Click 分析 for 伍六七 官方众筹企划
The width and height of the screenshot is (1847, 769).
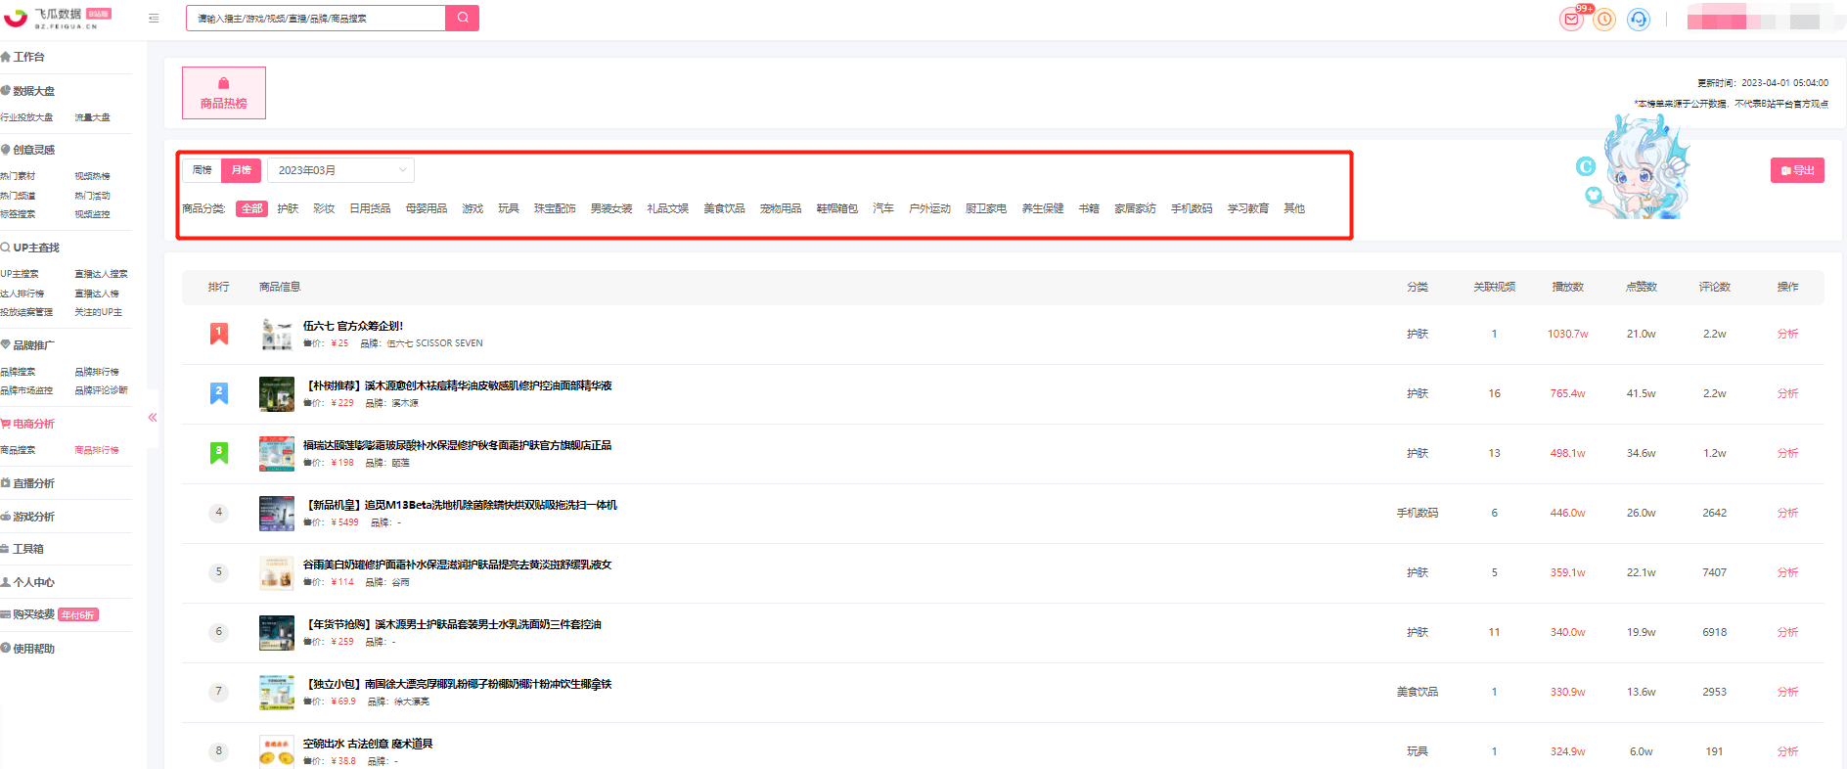point(1787,334)
